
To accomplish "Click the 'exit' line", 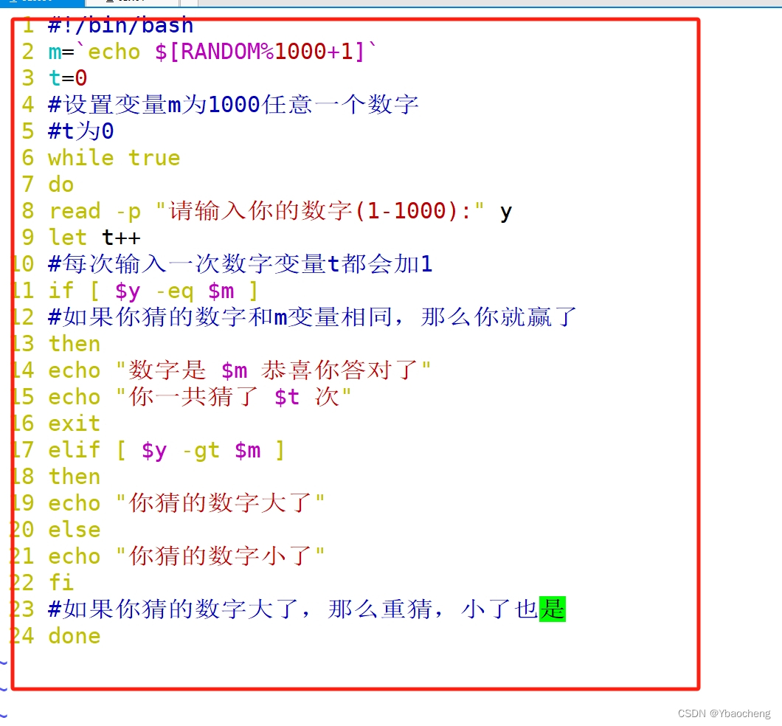I will coord(75,423).
